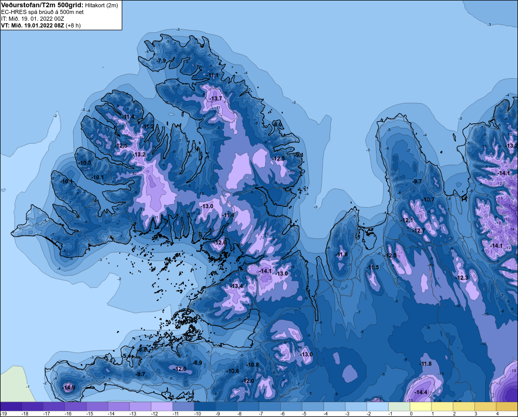Pick the legend swatch between -4 and -3

tap(334, 407)
